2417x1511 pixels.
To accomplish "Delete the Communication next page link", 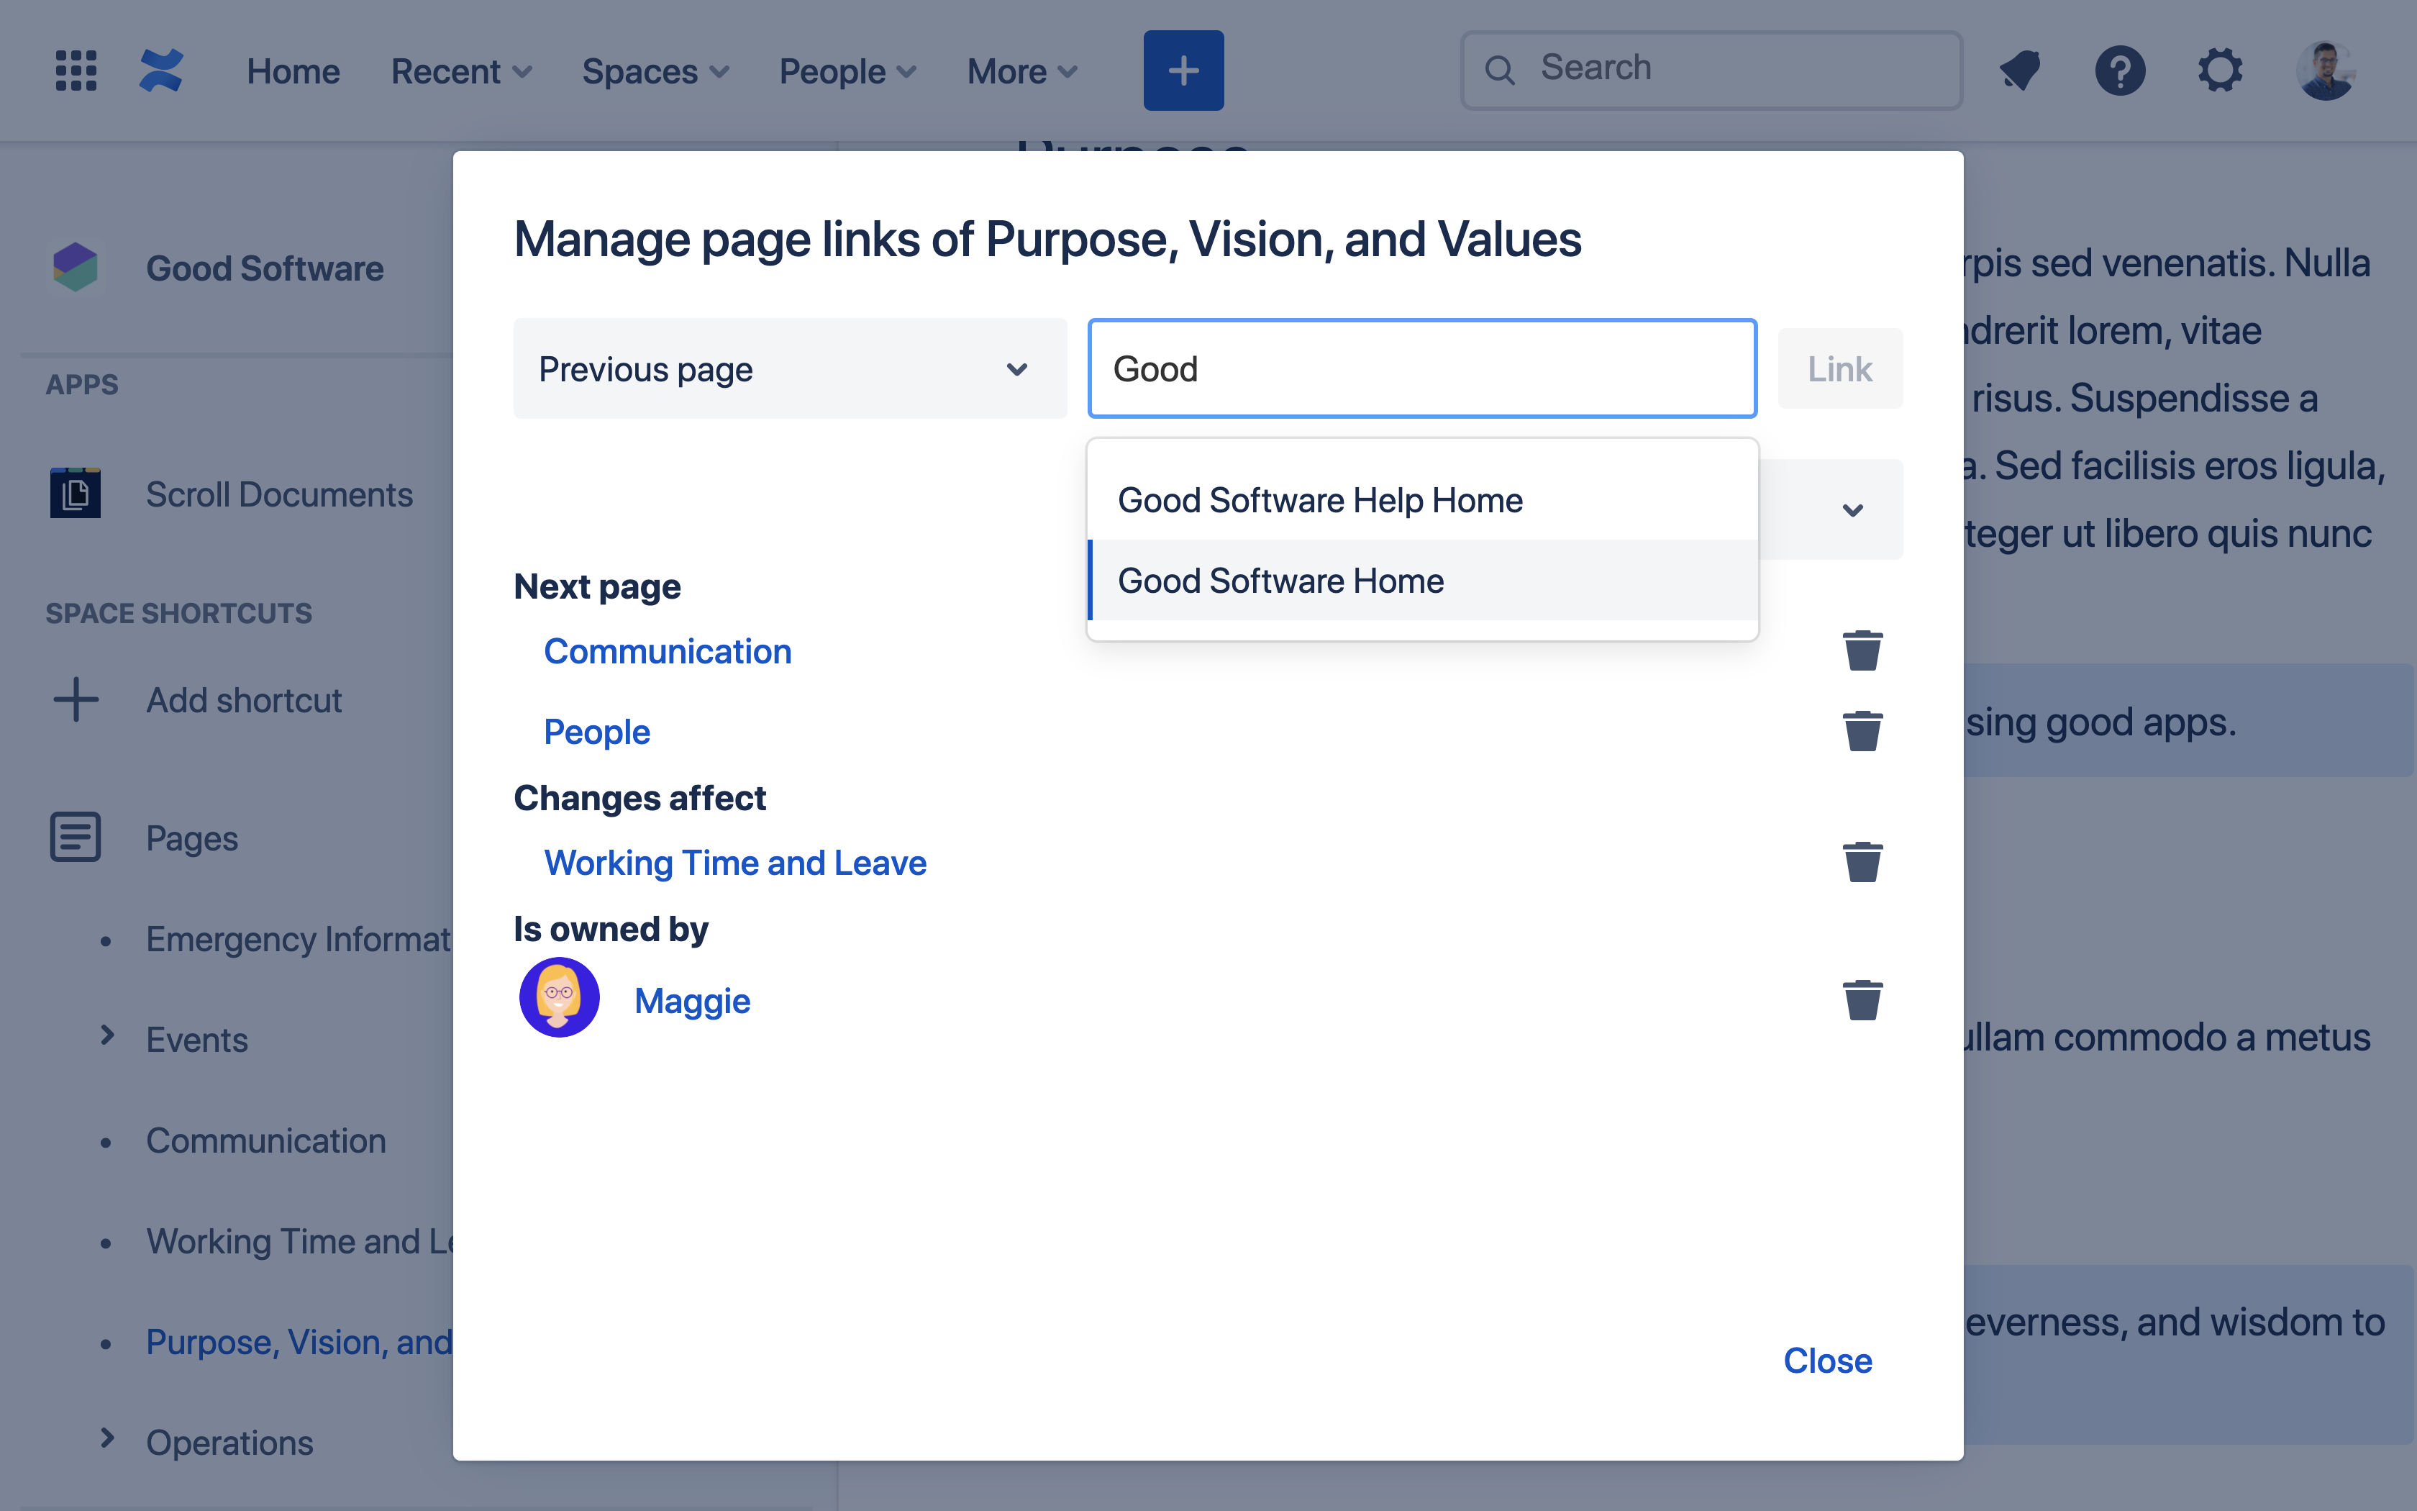I will pos(1862,652).
